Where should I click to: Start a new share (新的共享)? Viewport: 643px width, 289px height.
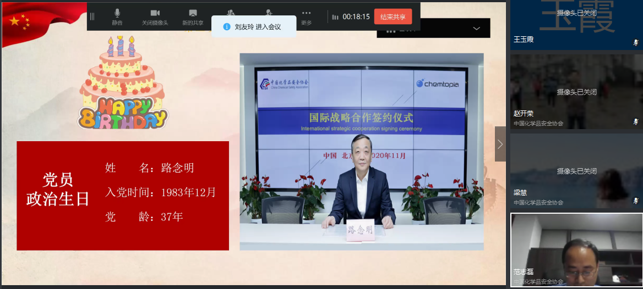(x=193, y=16)
